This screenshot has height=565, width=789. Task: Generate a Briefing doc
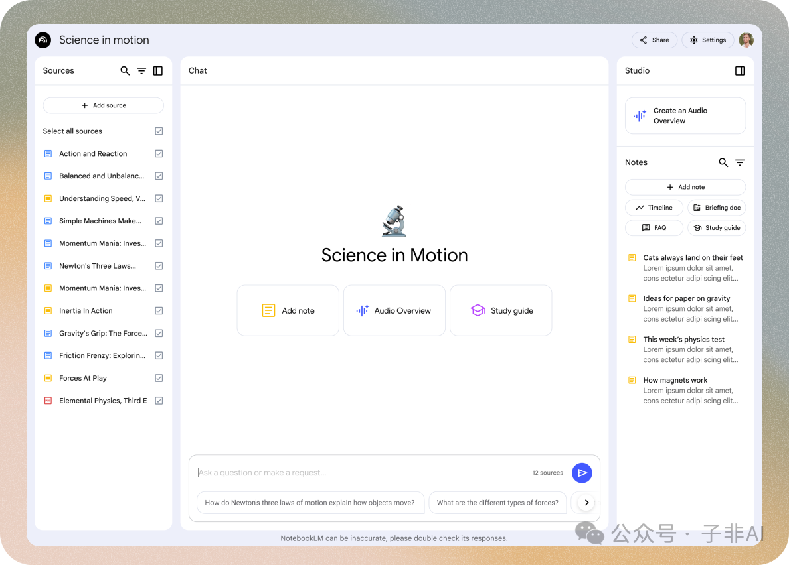point(717,208)
